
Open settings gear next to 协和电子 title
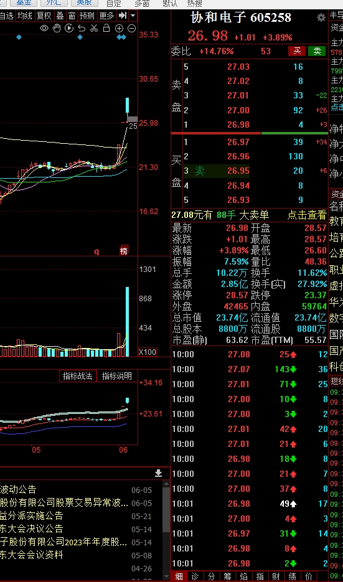coord(321,17)
